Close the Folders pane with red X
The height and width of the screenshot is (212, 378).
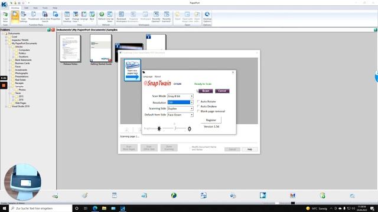[53, 30]
